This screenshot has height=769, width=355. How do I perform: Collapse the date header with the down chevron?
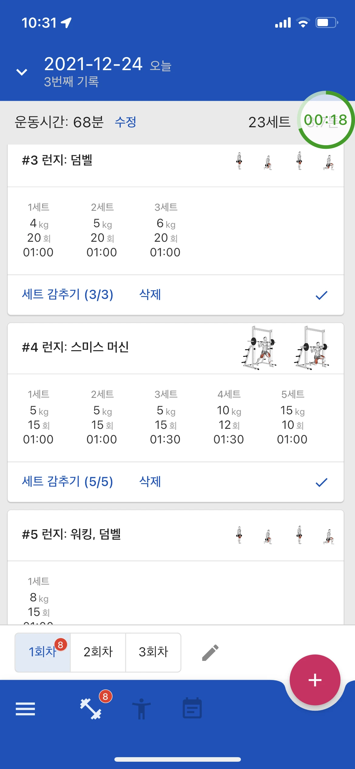point(22,72)
